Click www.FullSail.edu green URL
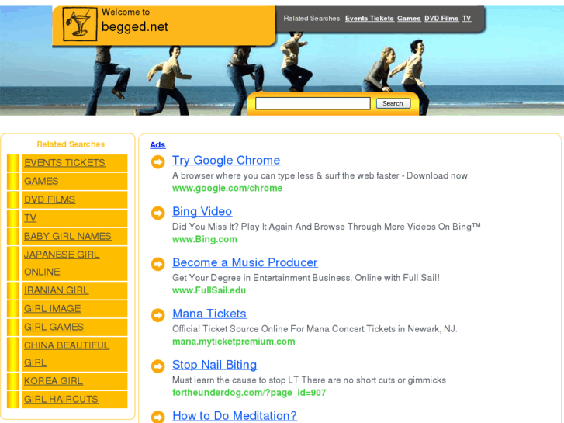This screenshot has height=423, width=564. (209, 290)
